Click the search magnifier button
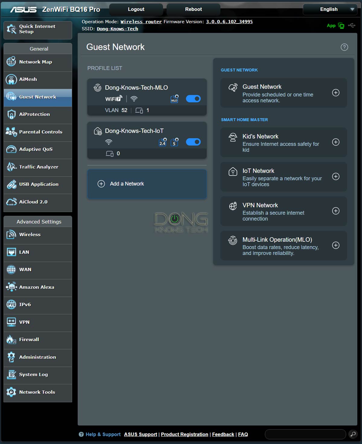The width and height of the screenshot is (362, 444). (353, 434)
